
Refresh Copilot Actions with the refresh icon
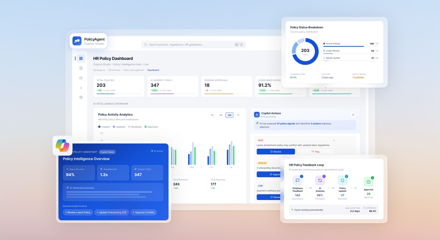353,114
